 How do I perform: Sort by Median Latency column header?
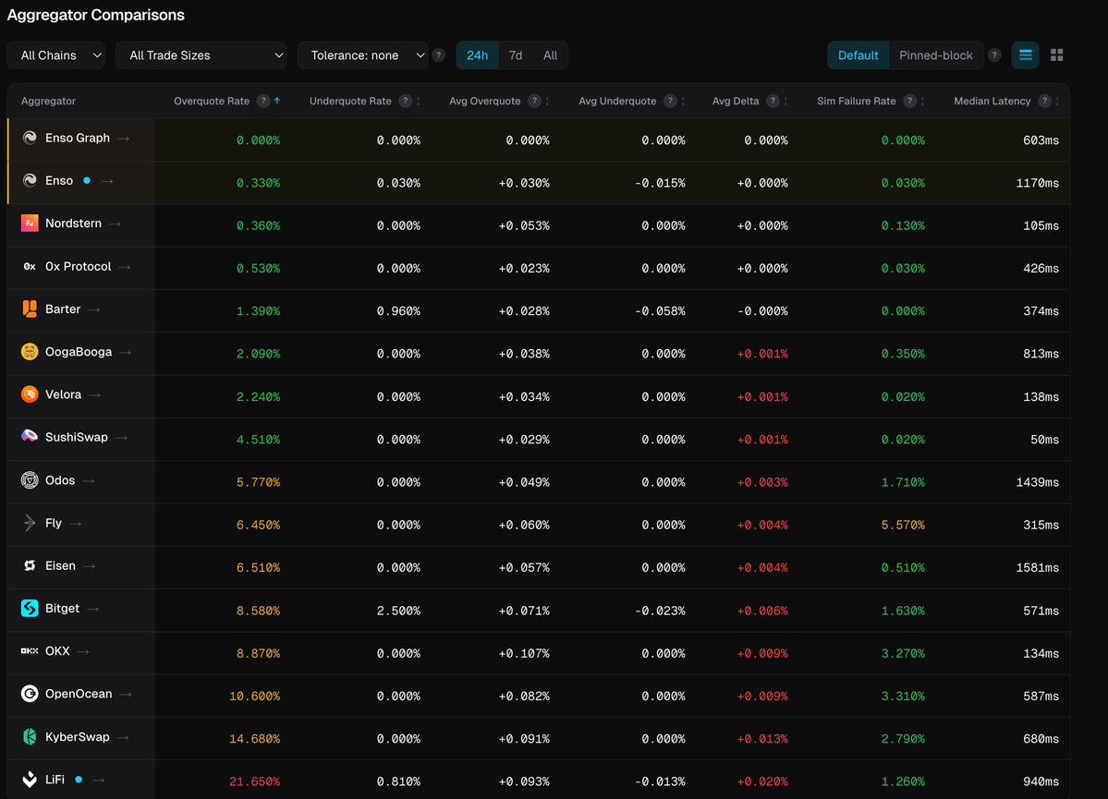[x=992, y=101]
